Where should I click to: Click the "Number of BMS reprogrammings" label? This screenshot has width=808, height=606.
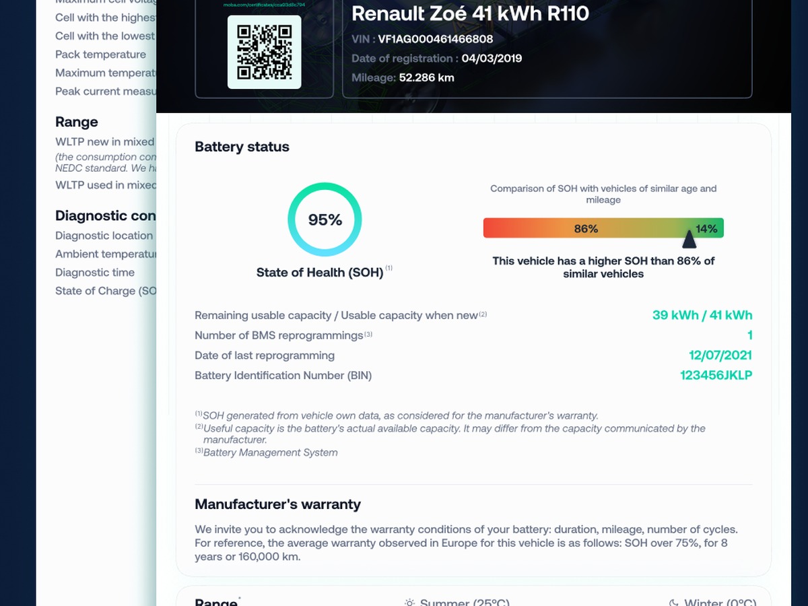pos(279,335)
